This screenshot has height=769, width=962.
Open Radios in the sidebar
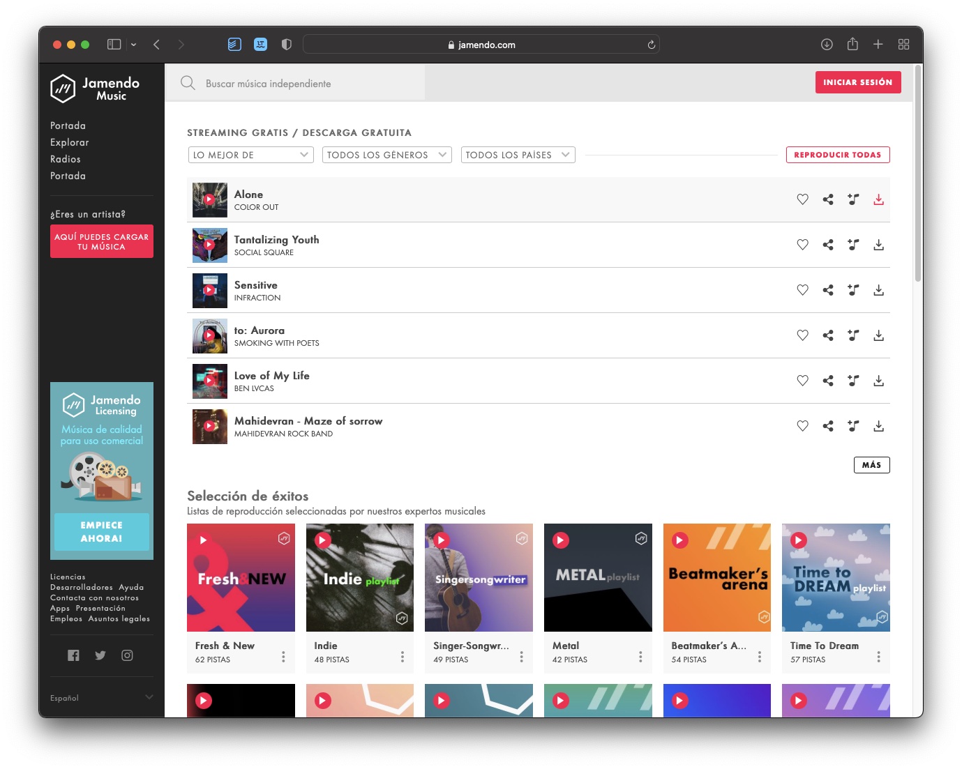[66, 159]
